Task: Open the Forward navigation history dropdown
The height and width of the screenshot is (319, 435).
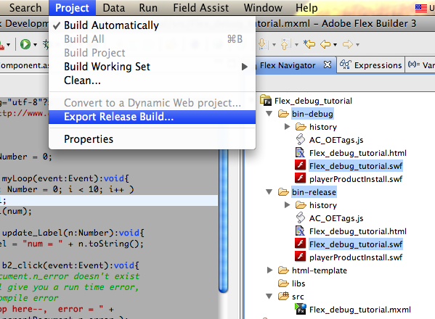Action: tap(357, 44)
